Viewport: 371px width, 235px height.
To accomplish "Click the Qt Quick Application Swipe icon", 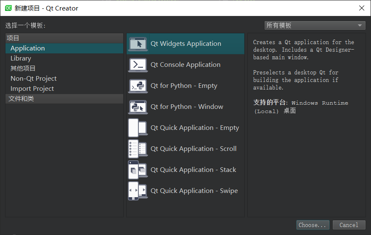I will click(138, 191).
